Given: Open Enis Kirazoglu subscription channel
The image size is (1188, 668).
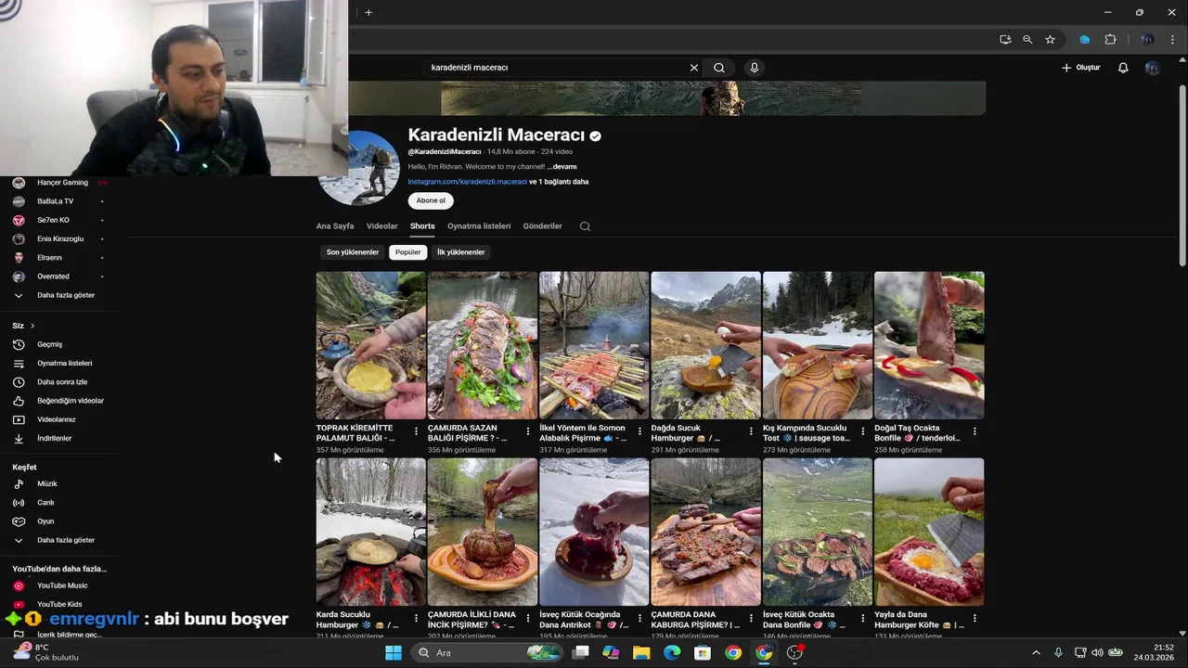Looking at the screenshot, I should pyautogui.click(x=59, y=238).
